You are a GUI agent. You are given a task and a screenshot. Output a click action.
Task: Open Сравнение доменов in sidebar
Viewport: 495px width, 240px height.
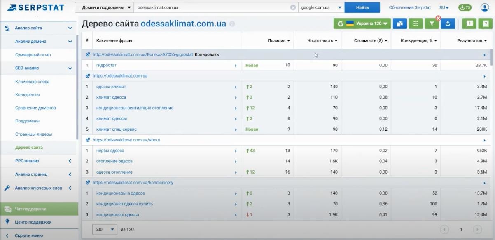(35, 108)
